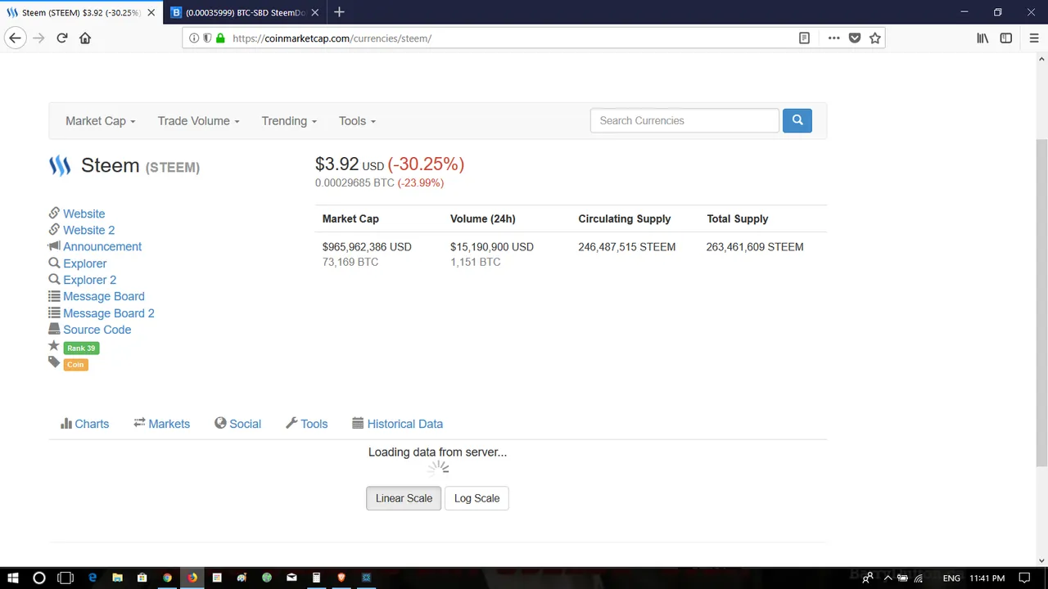
Task: Open a new browser tab
Action: pos(339,12)
